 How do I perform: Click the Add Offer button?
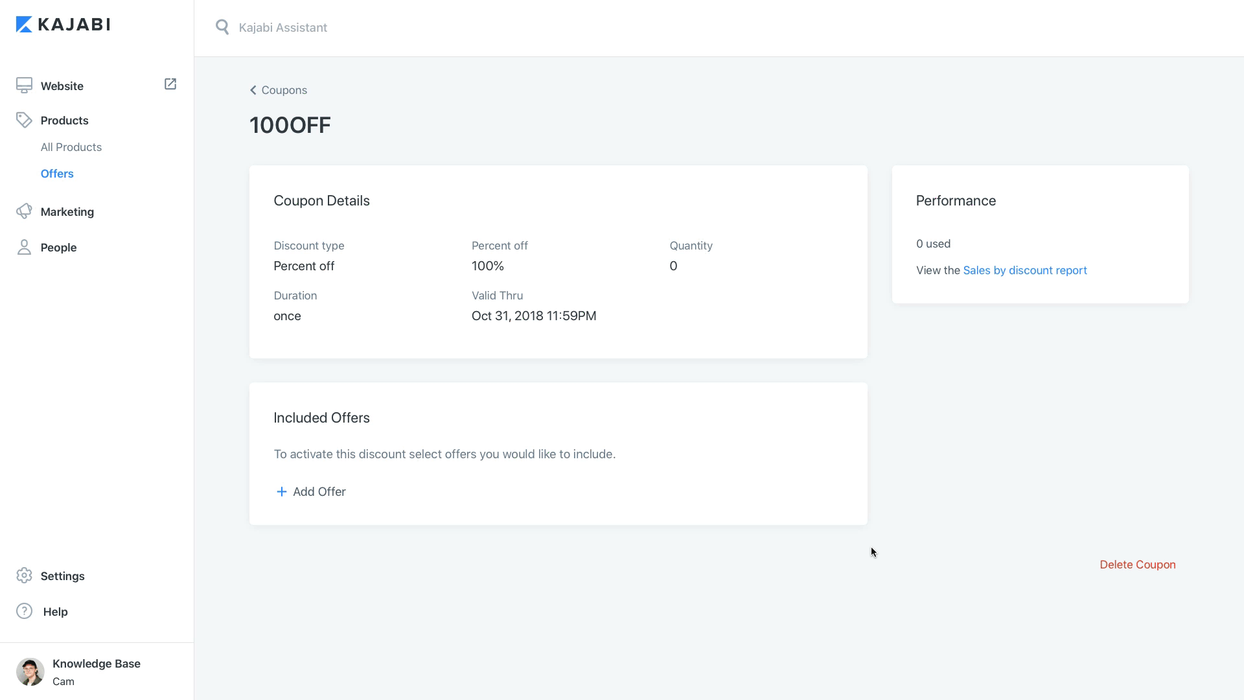click(319, 492)
